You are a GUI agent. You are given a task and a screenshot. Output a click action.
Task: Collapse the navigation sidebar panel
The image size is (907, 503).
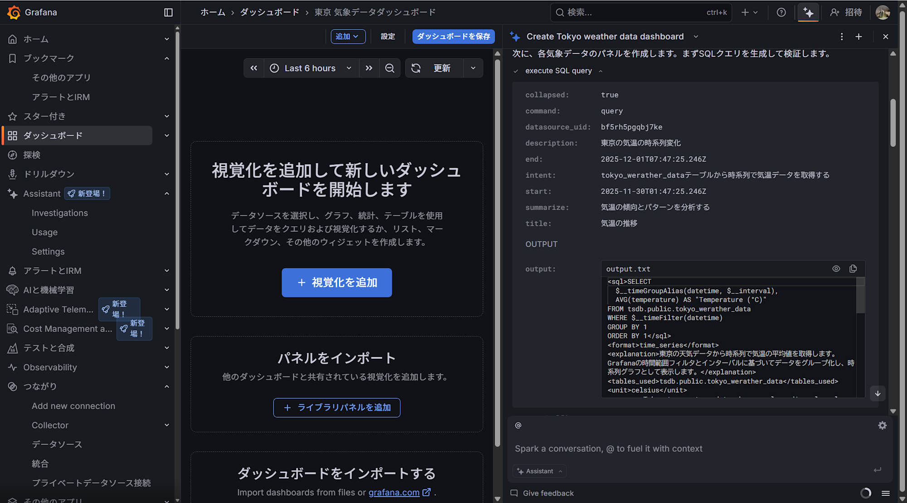point(168,12)
